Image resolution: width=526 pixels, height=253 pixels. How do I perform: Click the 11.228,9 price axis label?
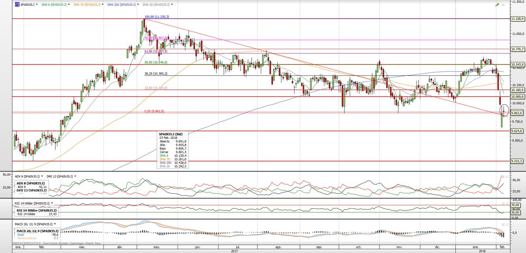(518, 19)
